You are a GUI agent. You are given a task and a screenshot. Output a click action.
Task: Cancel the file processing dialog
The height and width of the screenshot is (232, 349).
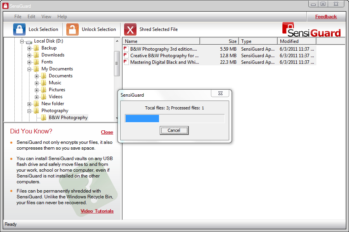click(x=174, y=130)
